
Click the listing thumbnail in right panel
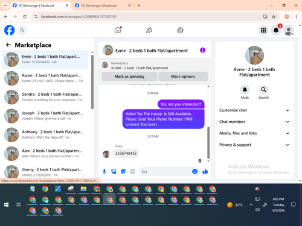254,55
